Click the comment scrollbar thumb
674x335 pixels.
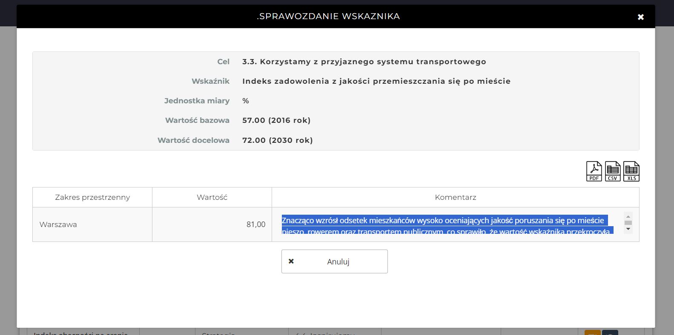point(628,223)
